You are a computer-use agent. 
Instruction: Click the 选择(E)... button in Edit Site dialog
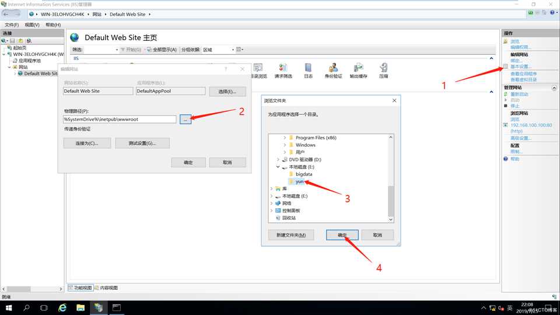228,92
